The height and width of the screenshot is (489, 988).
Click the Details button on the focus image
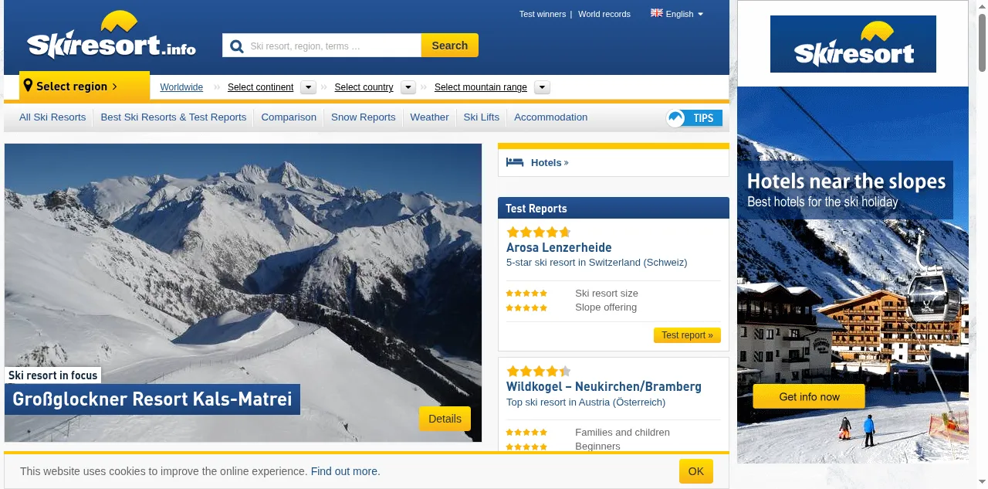coord(445,419)
